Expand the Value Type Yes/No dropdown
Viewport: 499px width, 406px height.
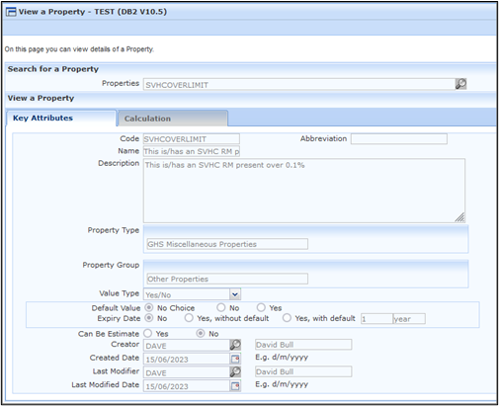point(235,294)
